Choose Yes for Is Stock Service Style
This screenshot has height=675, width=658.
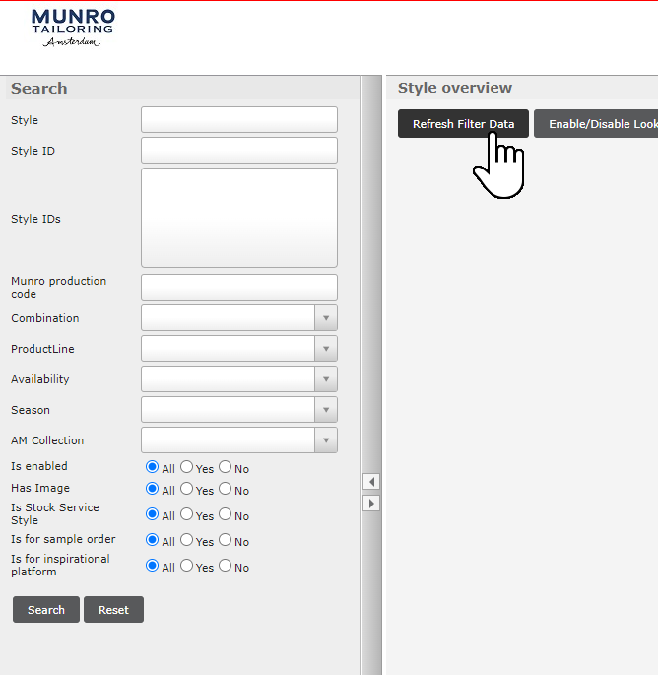point(187,514)
